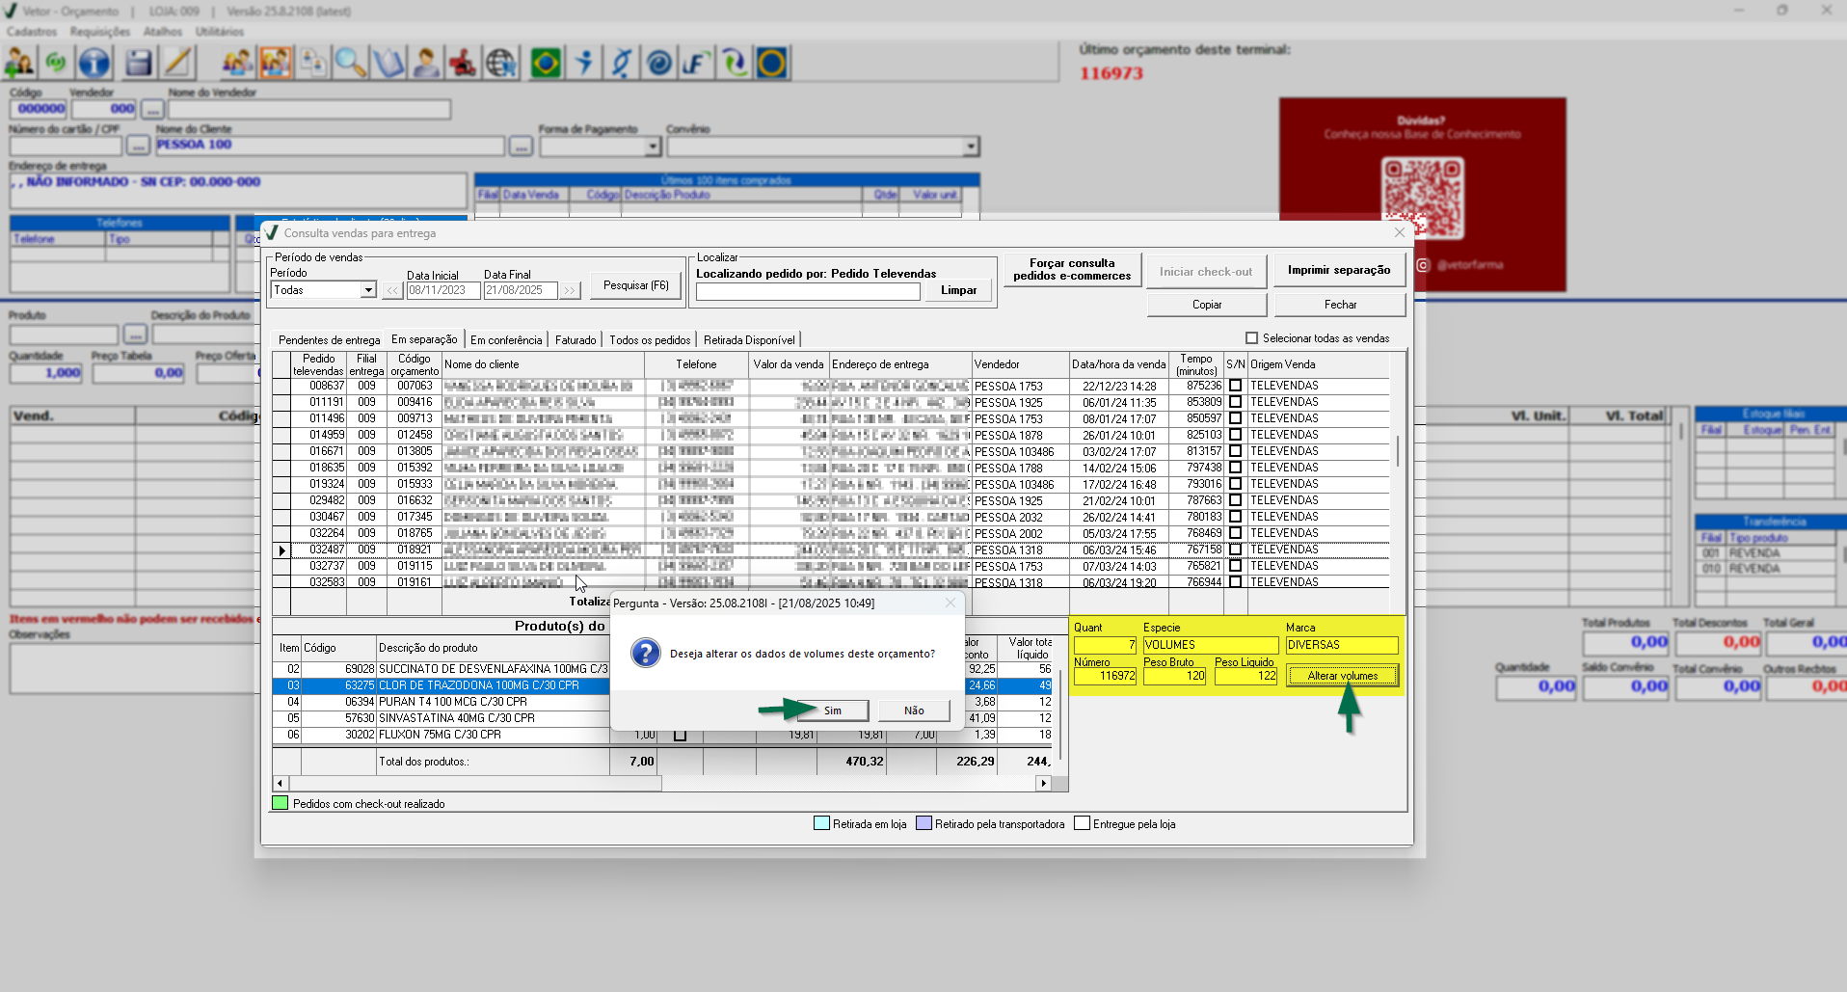Click the floppy disk save icon
Screen dimensions: 1847x992
[x=138, y=64]
